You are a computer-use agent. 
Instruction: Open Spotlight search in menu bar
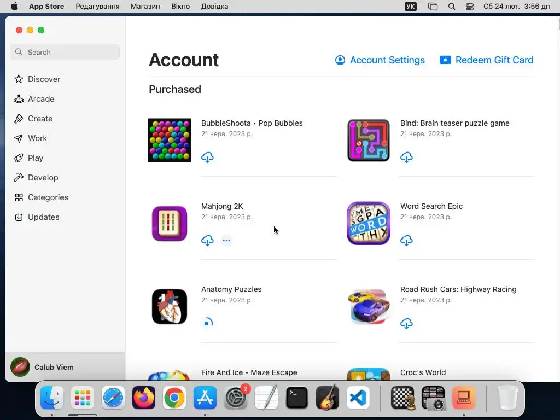(452, 7)
